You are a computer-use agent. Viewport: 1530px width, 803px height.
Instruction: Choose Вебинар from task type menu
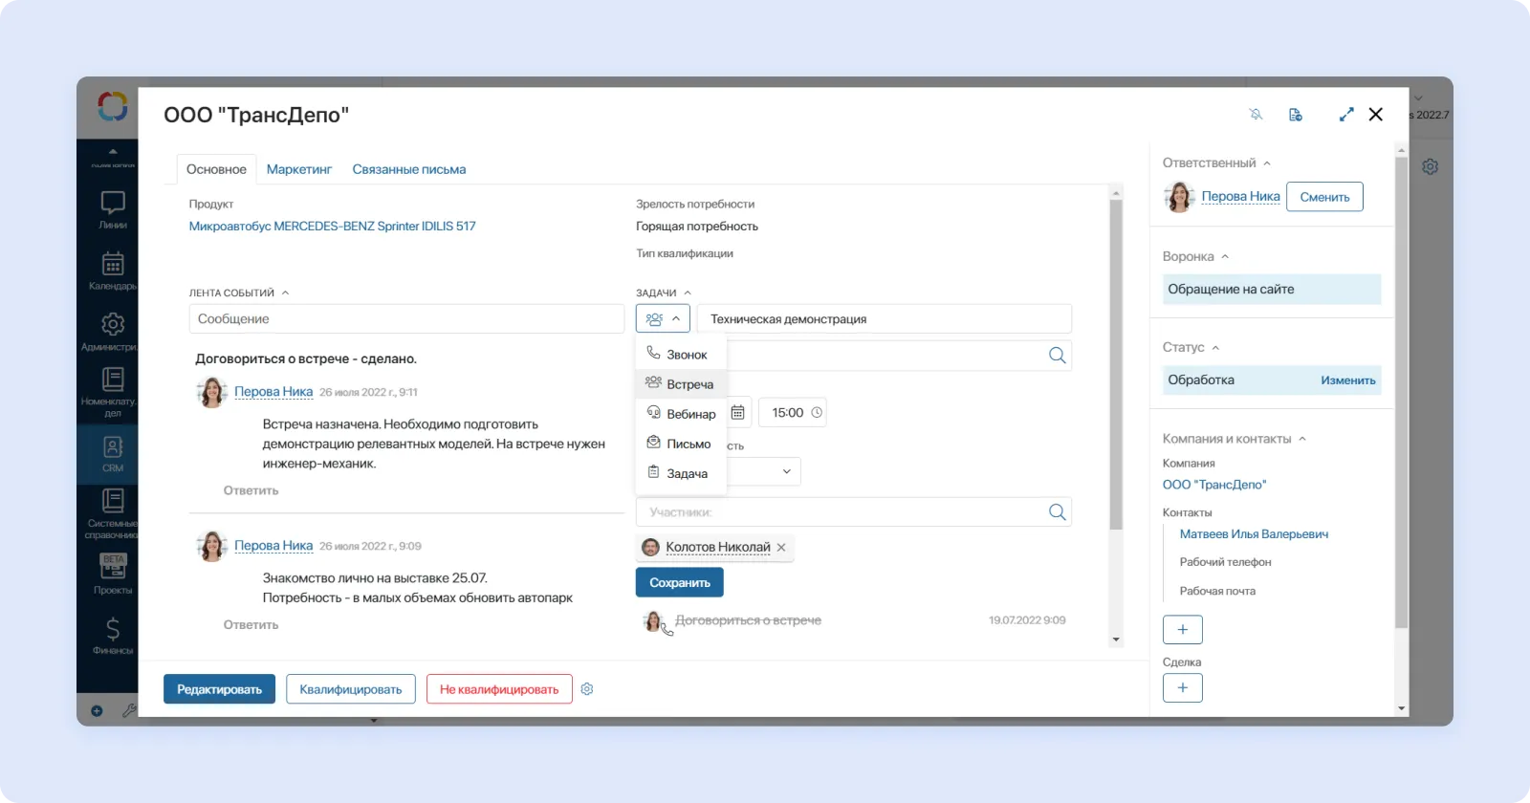pyautogui.click(x=690, y=414)
